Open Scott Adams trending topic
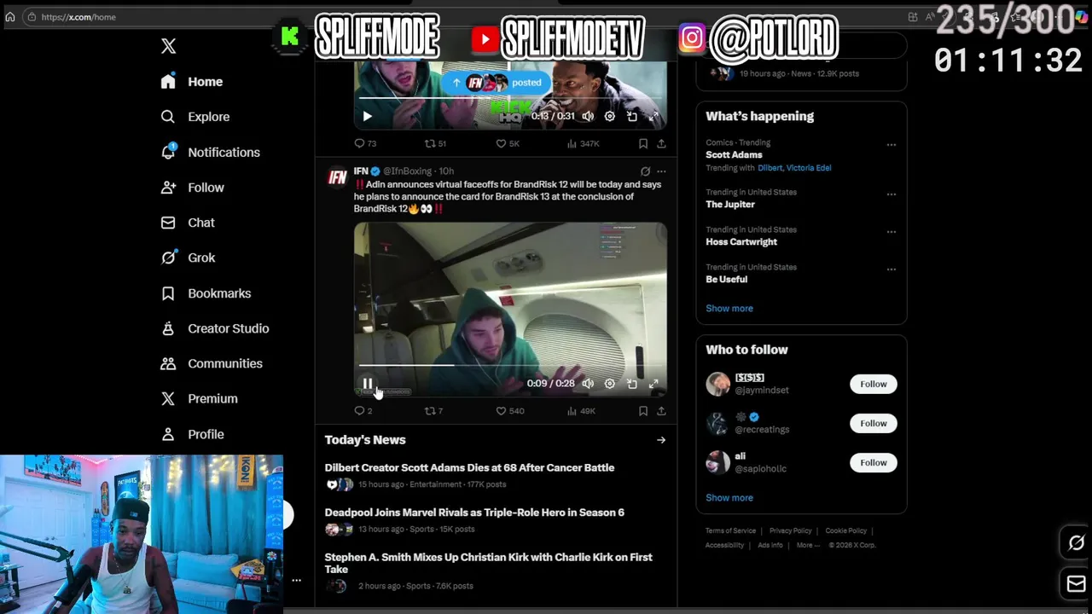 pos(734,155)
